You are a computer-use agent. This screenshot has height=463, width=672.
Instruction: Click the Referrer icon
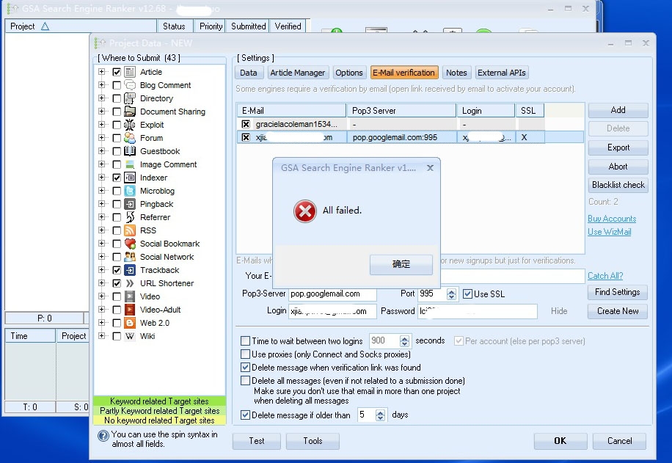130,217
